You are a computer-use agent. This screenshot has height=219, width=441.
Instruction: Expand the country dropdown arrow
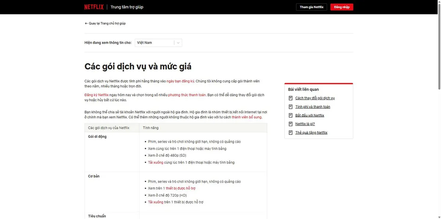[x=178, y=43]
